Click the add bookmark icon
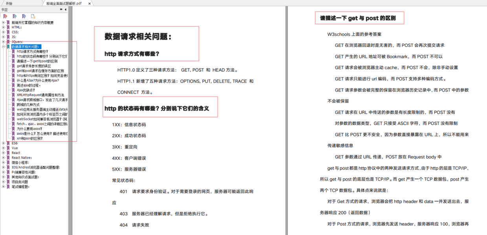Image resolution: width=487 pixels, height=235 pixels. 15,16
